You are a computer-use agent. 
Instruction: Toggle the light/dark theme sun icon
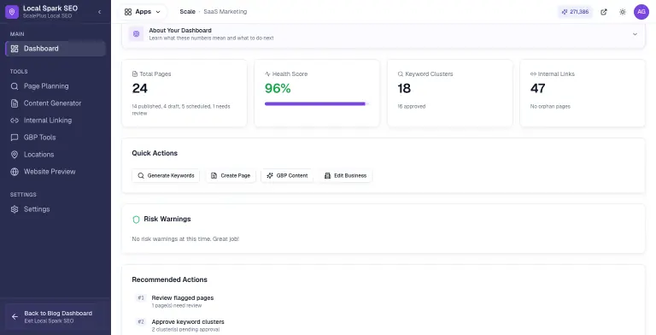[x=623, y=12]
